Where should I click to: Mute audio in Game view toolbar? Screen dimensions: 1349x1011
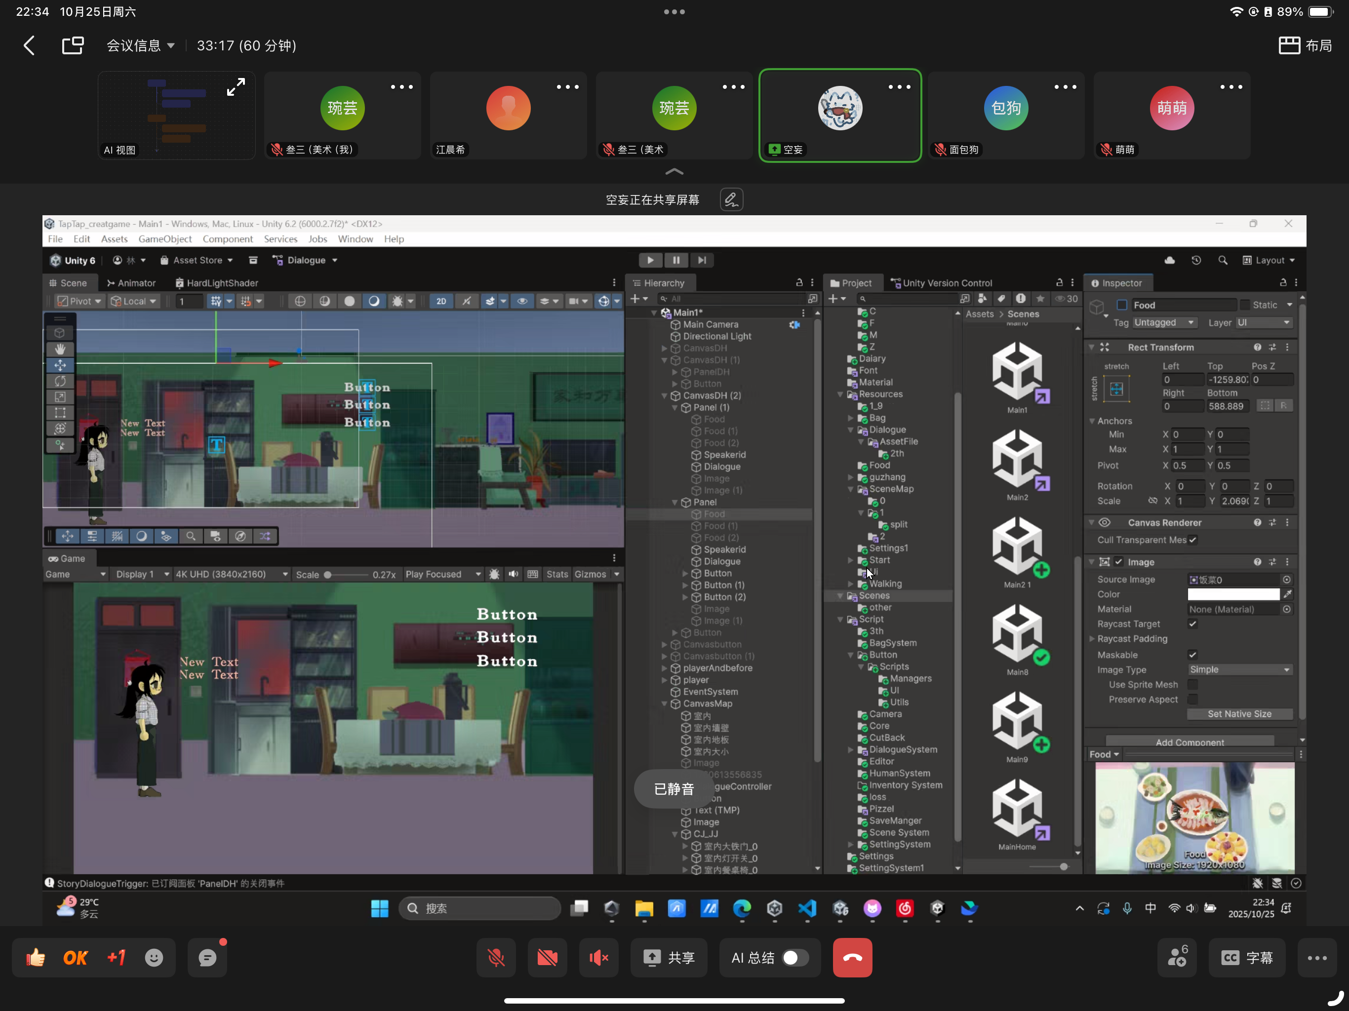click(x=514, y=575)
